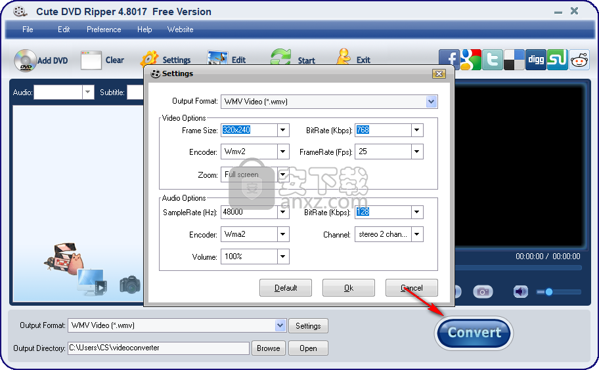
Task: Expand audio Encoder Wma2 dropdown
Action: point(282,234)
